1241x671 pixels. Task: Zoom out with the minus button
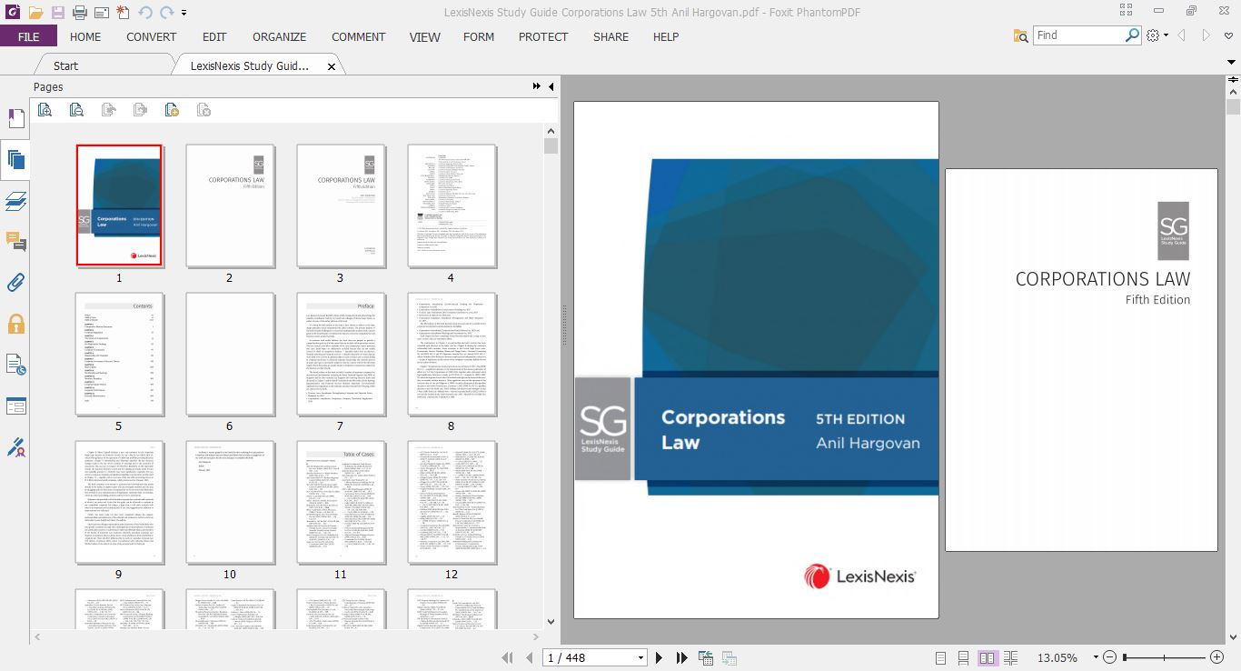click(x=1108, y=657)
